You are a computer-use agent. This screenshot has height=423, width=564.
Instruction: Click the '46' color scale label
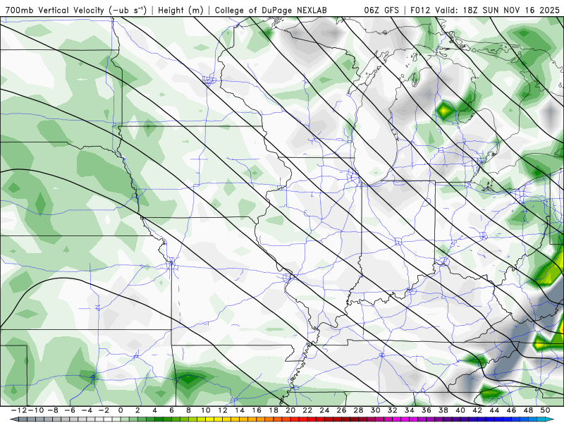tap(512, 410)
